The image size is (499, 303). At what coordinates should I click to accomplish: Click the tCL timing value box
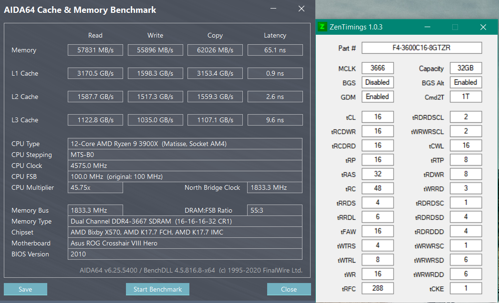tap(378, 117)
